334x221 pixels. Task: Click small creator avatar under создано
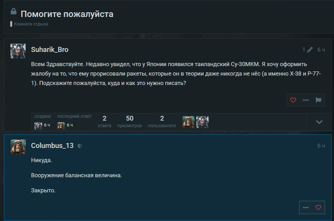tap(38, 125)
